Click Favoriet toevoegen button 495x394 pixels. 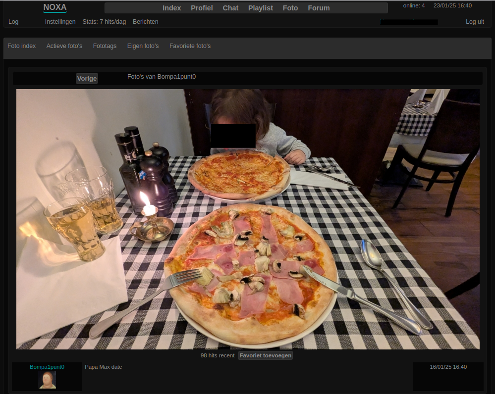[x=266, y=355]
